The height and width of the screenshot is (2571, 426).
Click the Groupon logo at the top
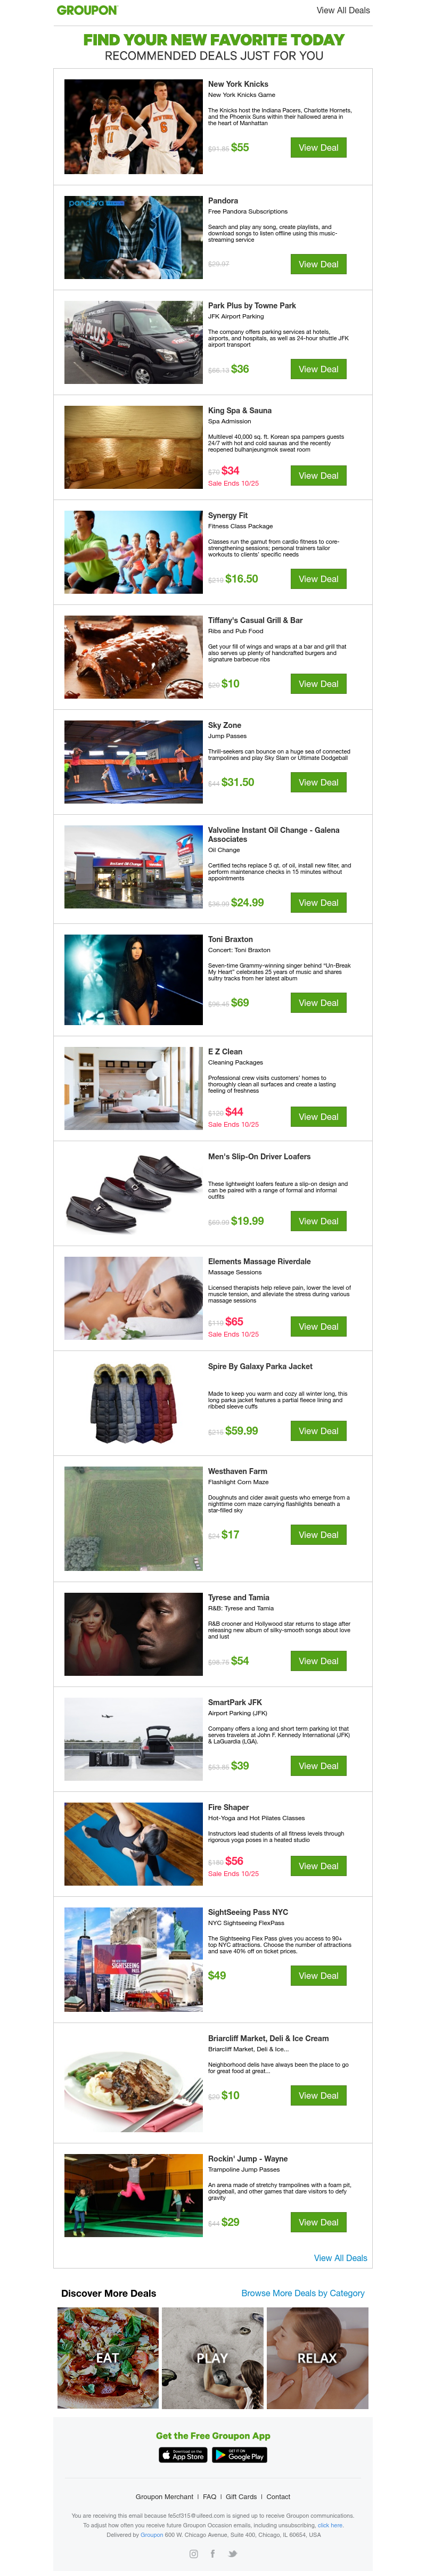tap(87, 10)
